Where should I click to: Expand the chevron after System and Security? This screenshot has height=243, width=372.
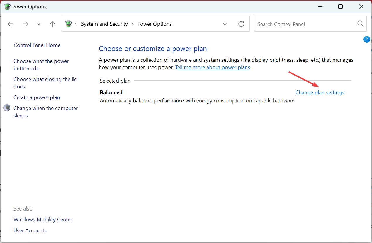pyautogui.click(x=133, y=24)
